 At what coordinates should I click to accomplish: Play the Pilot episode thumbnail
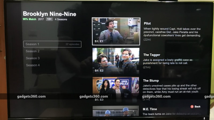click(x=116, y=31)
